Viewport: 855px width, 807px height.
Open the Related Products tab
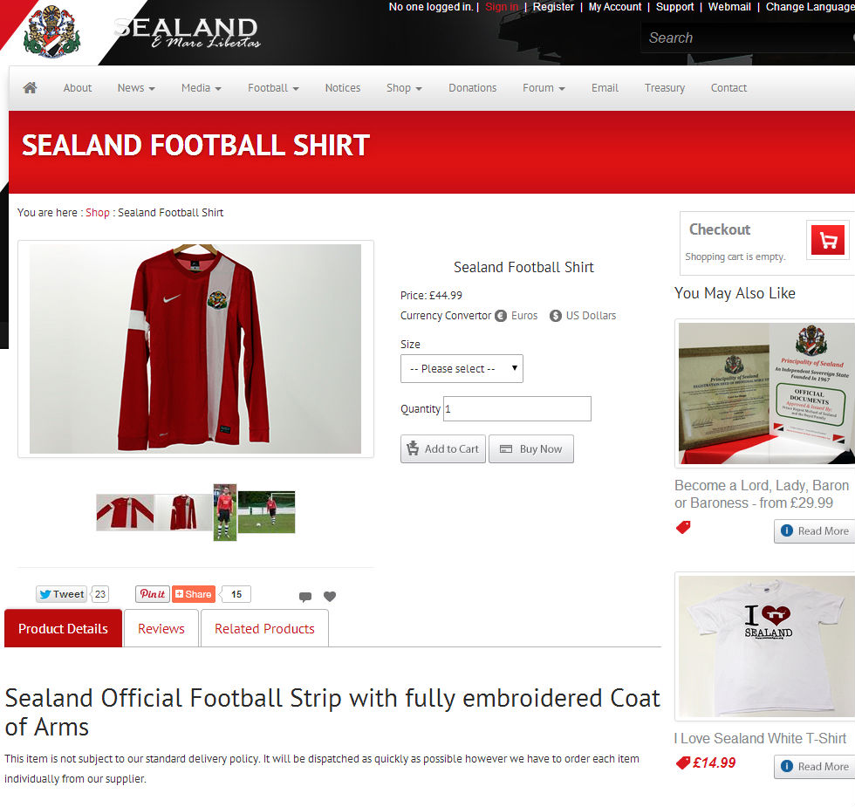click(x=264, y=629)
